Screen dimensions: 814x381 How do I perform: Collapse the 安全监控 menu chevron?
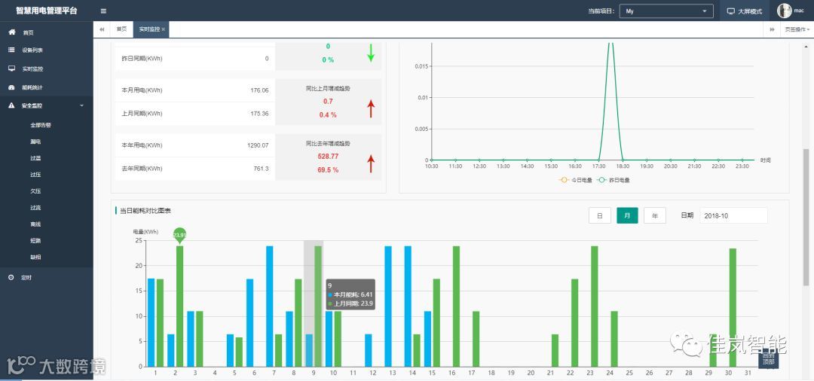(x=81, y=105)
